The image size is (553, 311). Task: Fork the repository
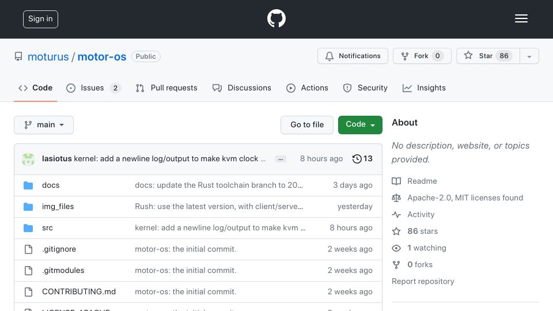[422, 56]
